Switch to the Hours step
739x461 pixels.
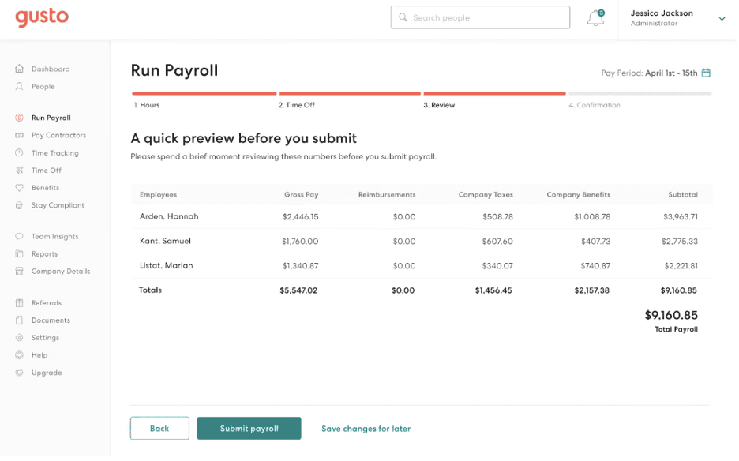147,104
